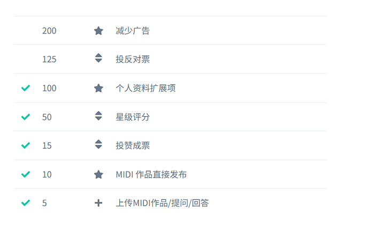This screenshot has width=369, height=243.
Task: Open the 减少广告 privilege entry
Action: [133, 31]
